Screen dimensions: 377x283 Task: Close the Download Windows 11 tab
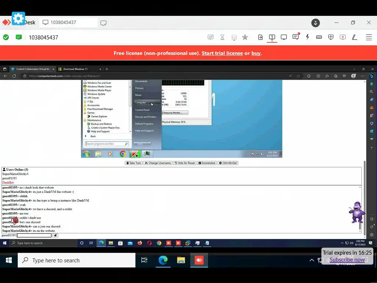(100, 69)
